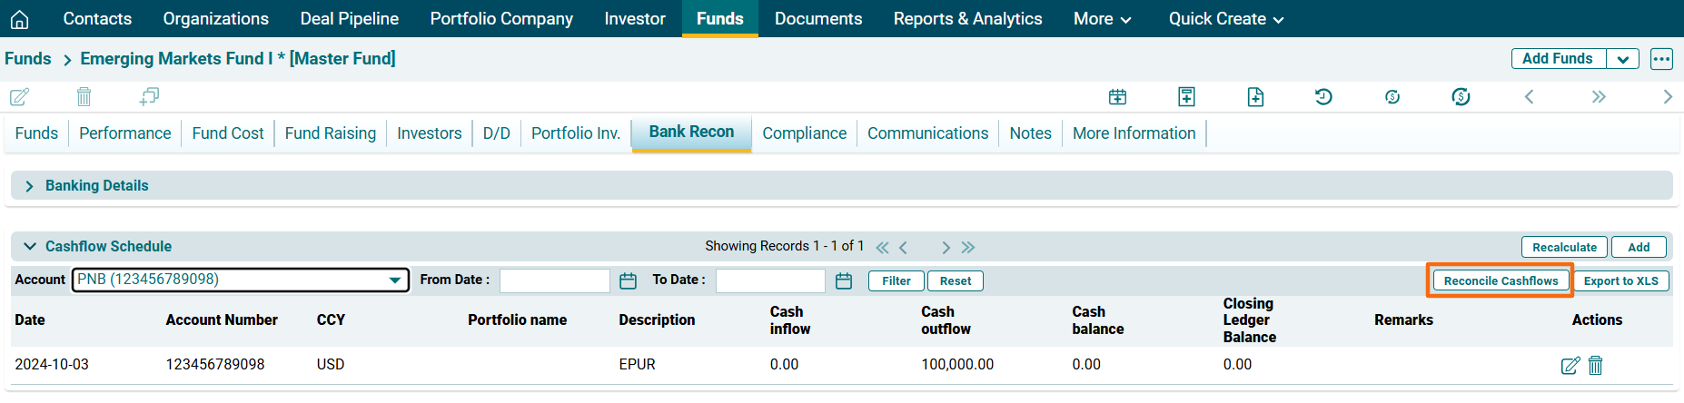Image resolution: width=1684 pixels, height=403 pixels.
Task: Click the calendar-plus icon in the toolbar
Action: [x=1117, y=96]
